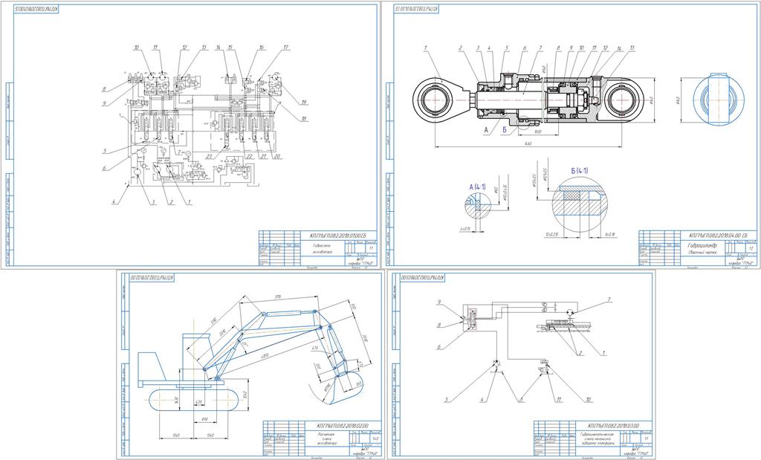The width and height of the screenshot is (761, 460).
Task: Click the right mounting eye of the hydraulic cylinder
Action: [621, 101]
